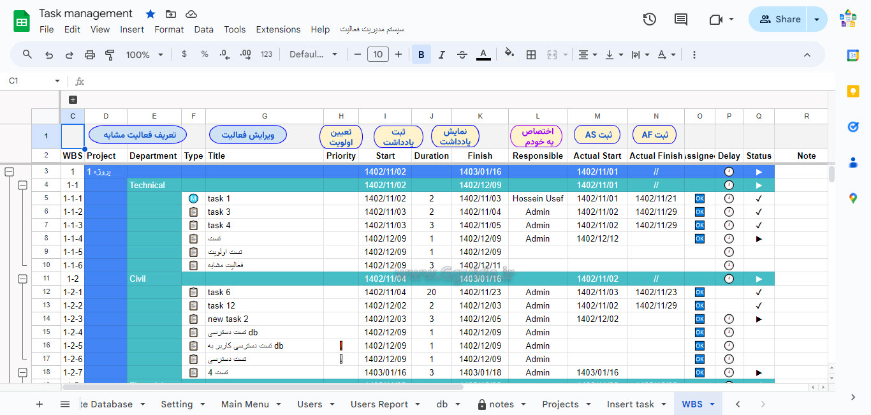
Task: Collapse the Civil row group
Action: [x=23, y=279]
